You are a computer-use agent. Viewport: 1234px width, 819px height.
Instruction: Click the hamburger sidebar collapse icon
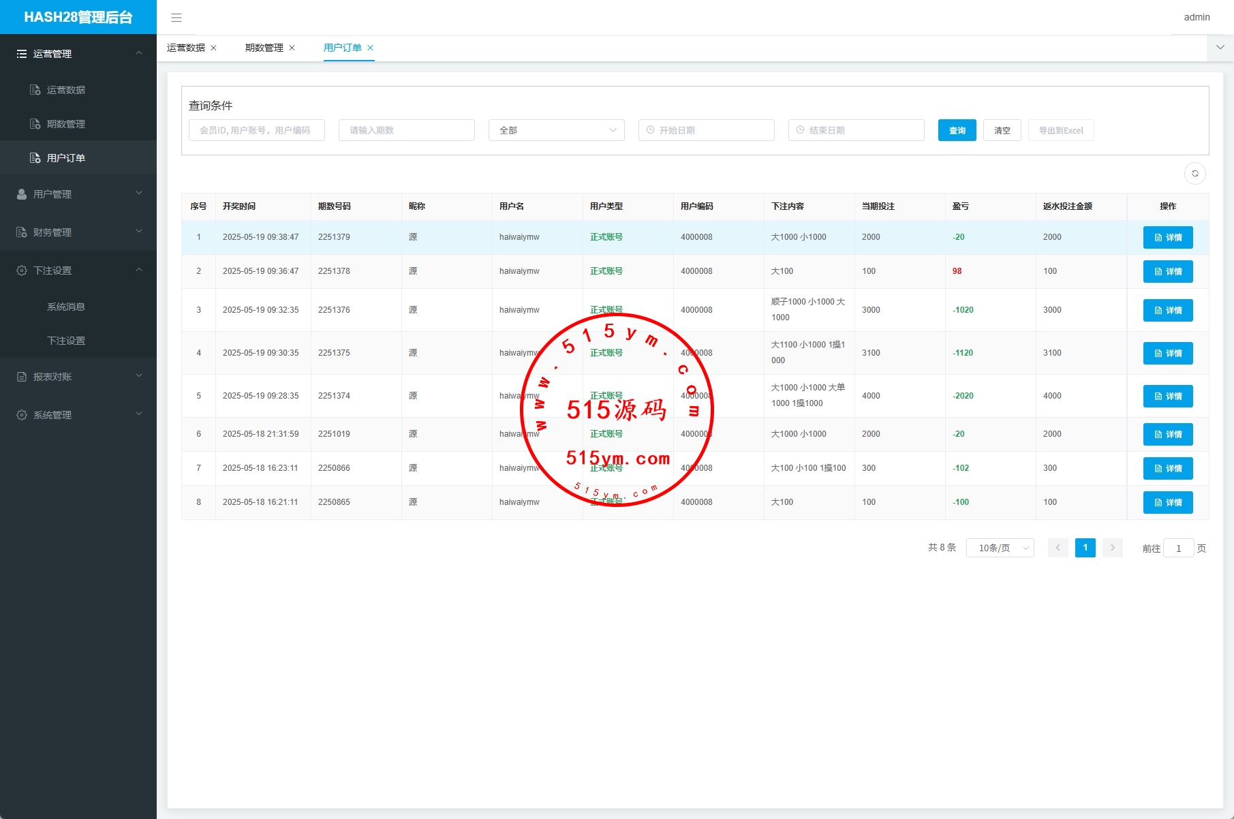point(176,18)
